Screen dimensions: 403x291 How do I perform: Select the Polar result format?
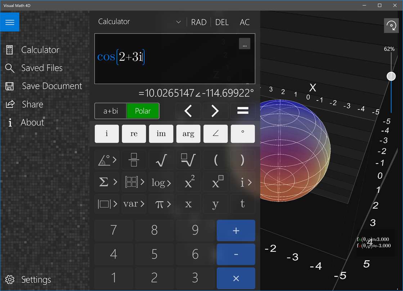click(143, 111)
